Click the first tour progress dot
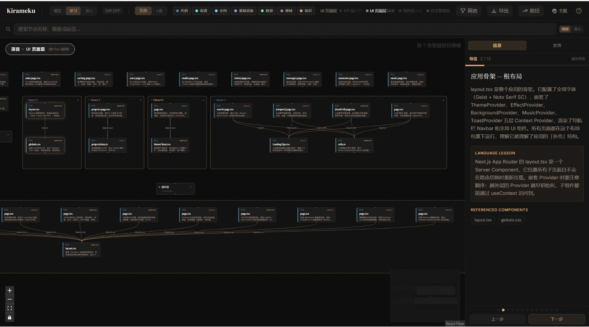 tap(498, 310)
